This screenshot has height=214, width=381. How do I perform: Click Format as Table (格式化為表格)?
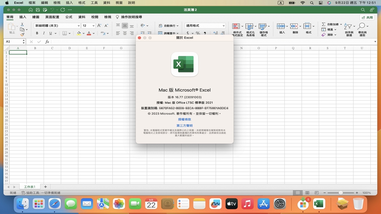click(250, 30)
